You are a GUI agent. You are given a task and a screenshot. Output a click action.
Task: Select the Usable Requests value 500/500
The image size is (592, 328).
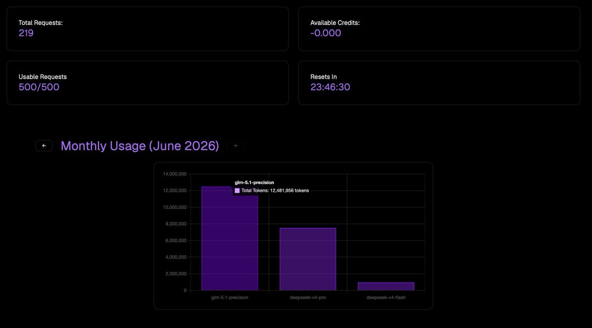coord(39,87)
